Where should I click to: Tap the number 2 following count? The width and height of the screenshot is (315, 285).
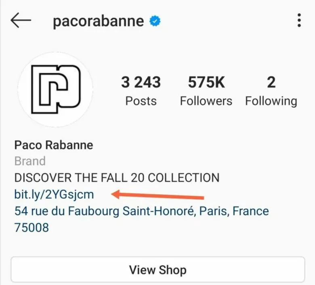271,82
